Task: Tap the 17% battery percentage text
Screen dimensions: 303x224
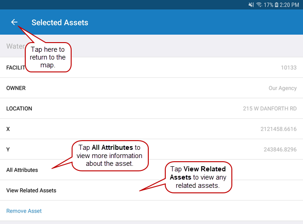Action: click(269, 5)
